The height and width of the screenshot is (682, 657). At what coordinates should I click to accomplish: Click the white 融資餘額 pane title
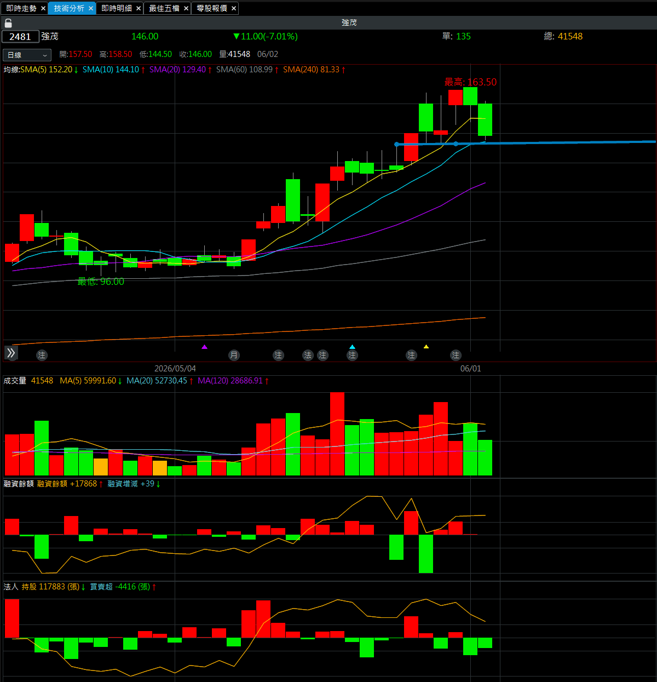[x=19, y=484]
